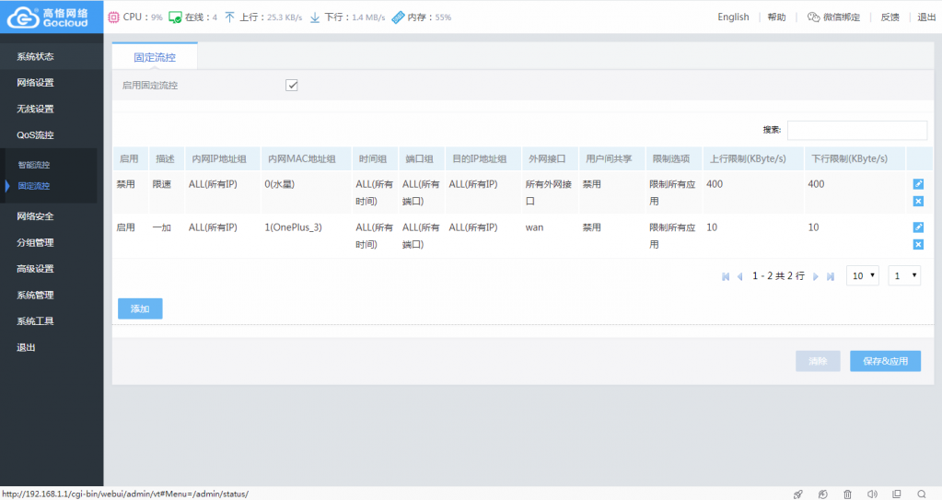
Task: Delete the 一加 rule with X icon
Action: [918, 244]
